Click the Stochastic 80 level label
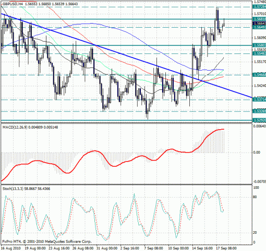Viewport: 266px width, 251px height. click(x=255, y=197)
